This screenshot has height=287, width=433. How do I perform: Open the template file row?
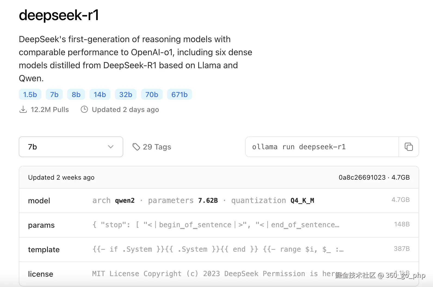pyautogui.click(x=219, y=249)
